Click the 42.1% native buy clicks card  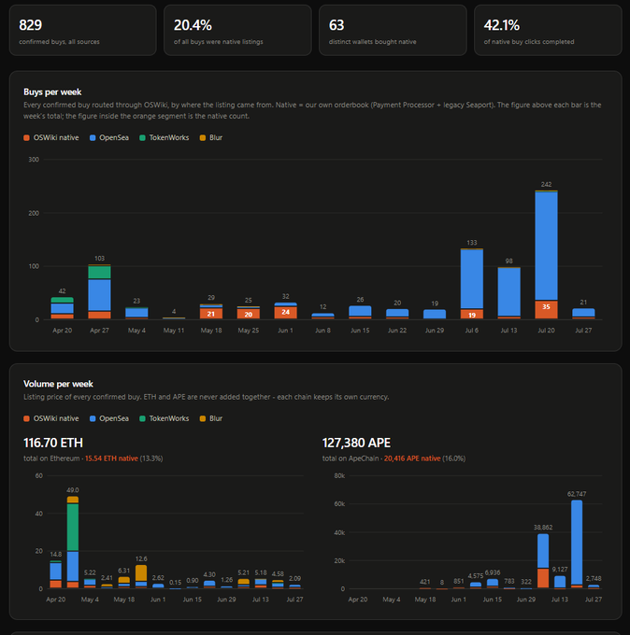point(548,31)
